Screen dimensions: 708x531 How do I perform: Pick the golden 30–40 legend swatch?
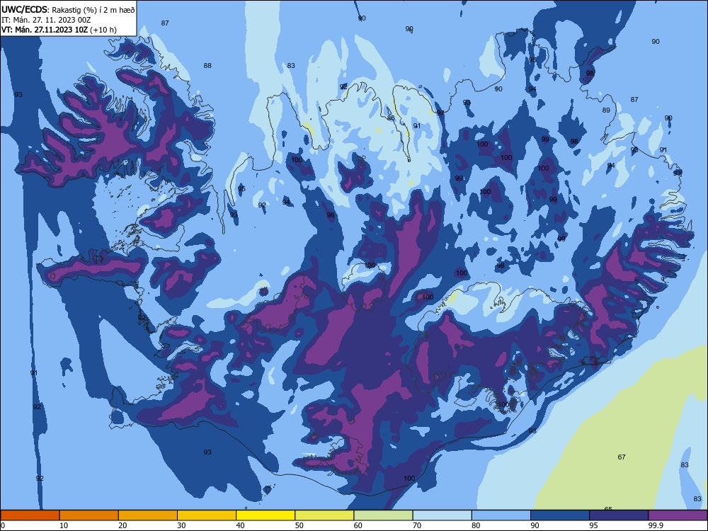point(207,515)
